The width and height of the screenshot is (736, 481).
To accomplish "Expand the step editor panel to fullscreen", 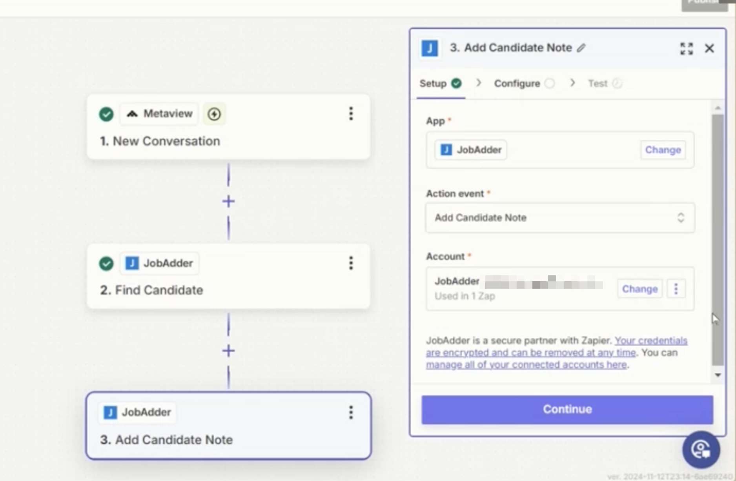I will pyautogui.click(x=686, y=49).
